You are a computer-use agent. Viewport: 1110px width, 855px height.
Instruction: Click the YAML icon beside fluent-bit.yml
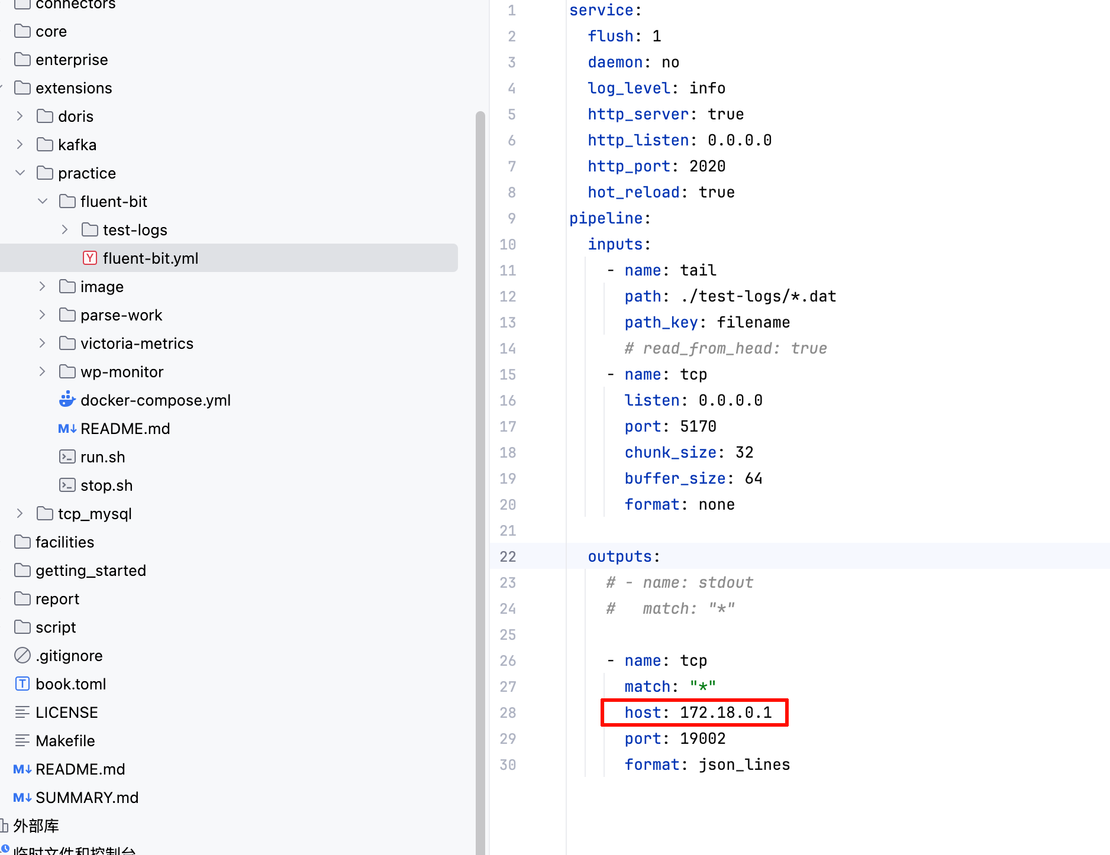[90, 258]
